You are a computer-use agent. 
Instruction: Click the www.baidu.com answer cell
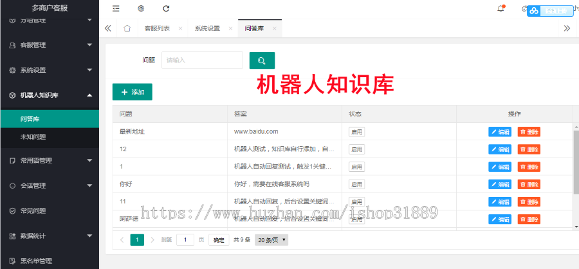tap(285, 131)
